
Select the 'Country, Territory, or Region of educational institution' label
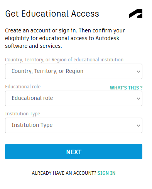click(x=64, y=60)
